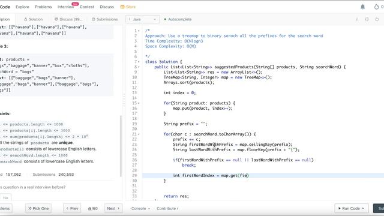Click the 'Space Complexity: O(N)' comment
Image resolution: width=384 pixels, height=216 pixels.
[170, 46]
